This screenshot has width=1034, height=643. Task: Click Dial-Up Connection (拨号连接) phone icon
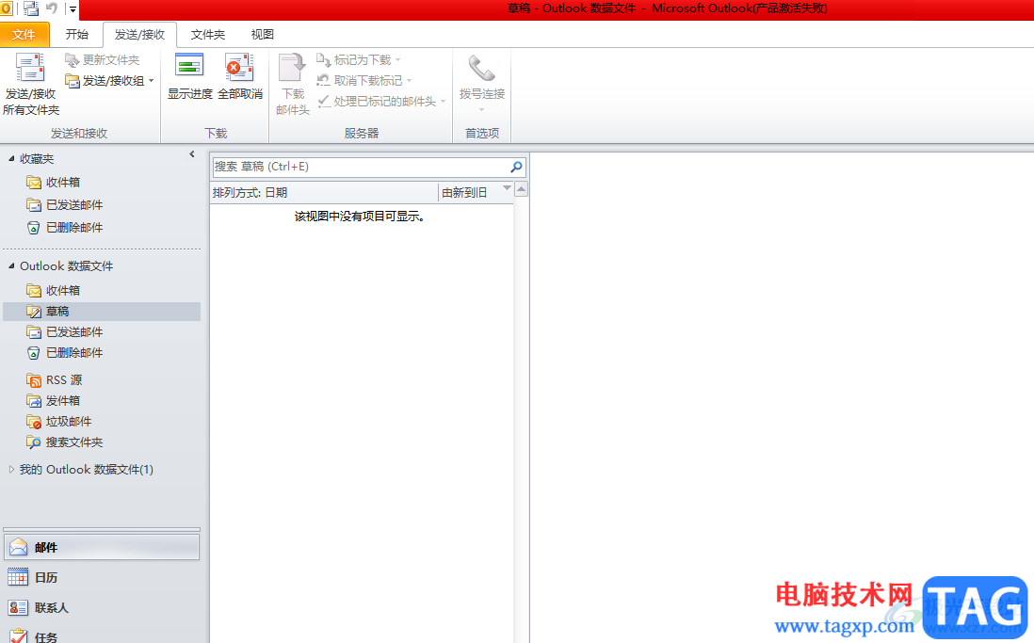(482, 68)
